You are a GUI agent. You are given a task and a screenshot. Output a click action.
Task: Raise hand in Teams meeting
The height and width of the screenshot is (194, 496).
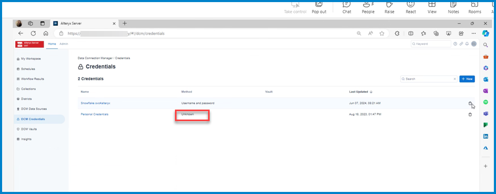click(x=389, y=7)
